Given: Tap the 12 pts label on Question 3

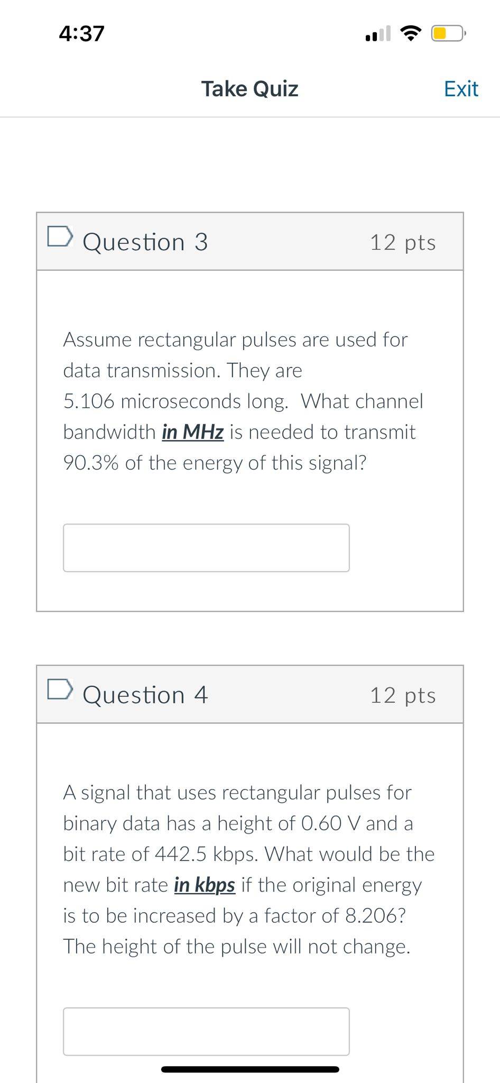Looking at the screenshot, I should coord(403,243).
